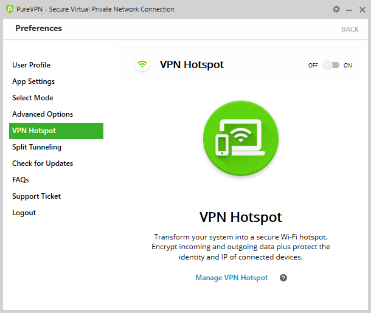Open help question mark next to Manage link
This screenshot has height=313, width=371.
click(283, 278)
